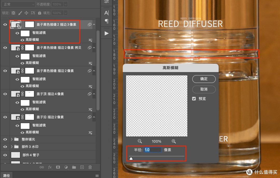
Task: Open the Properties sliders panel icon
Action: click(107, 2)
